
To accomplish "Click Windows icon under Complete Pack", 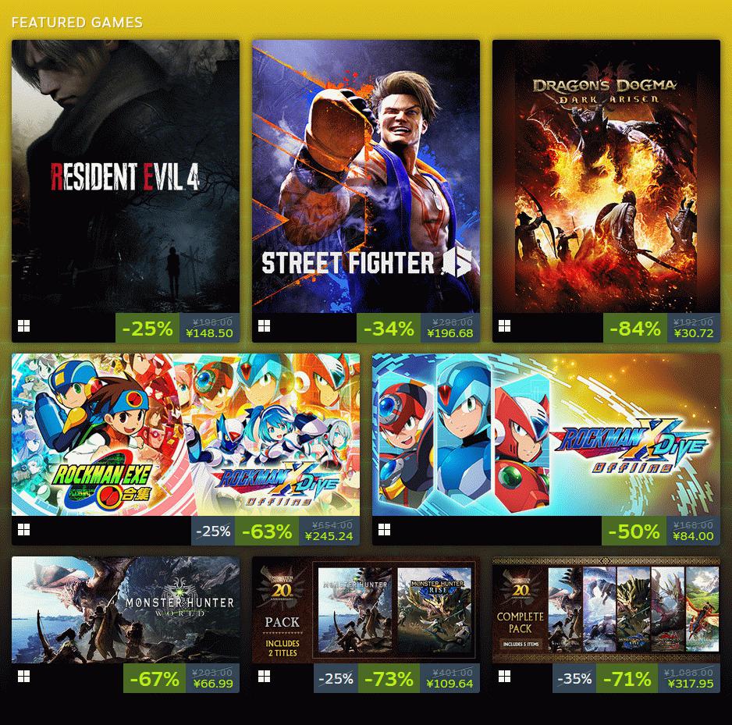I will [504, 676].
